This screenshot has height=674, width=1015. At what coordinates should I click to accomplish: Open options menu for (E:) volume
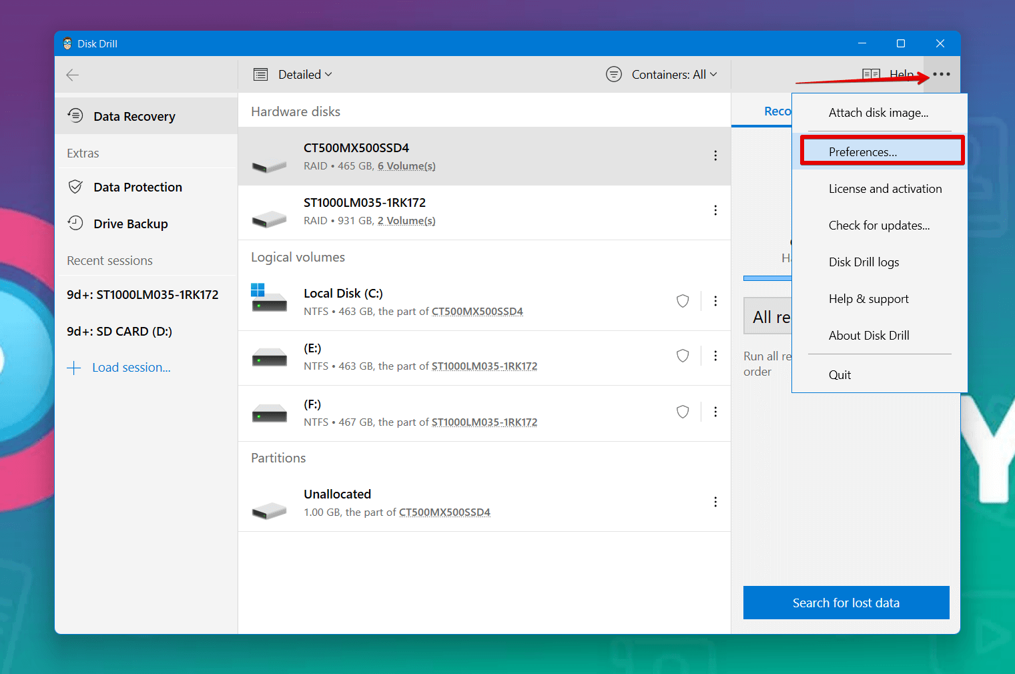[x=715, y=356]
